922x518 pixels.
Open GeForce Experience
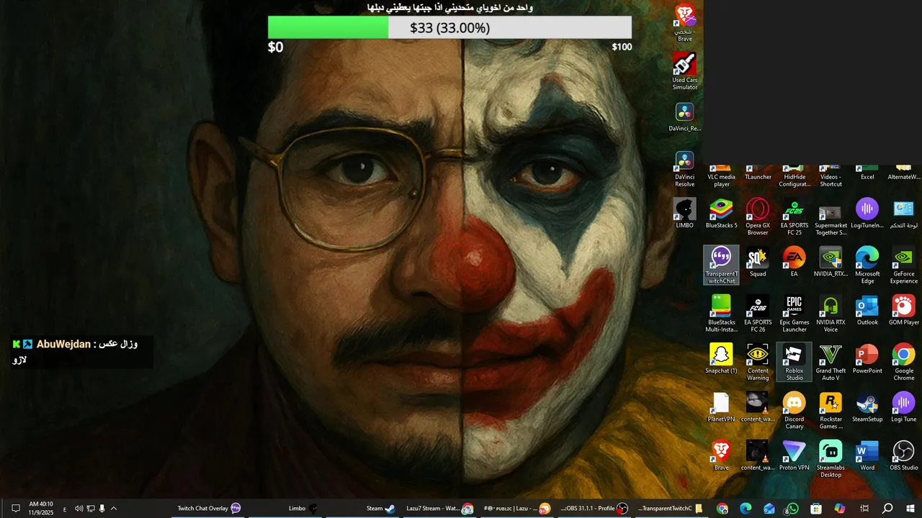pyautogui.click(x=904, y=265)
